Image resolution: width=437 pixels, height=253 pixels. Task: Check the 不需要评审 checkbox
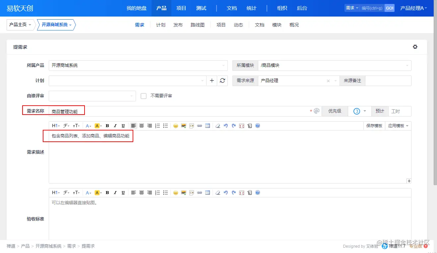pyautogui.click(x=144, y=96)
